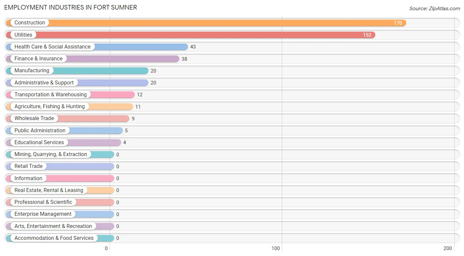Click the value 9 beside Wholesale Trade
Viewport: 464px width, 256px height.
click(133, 118)
